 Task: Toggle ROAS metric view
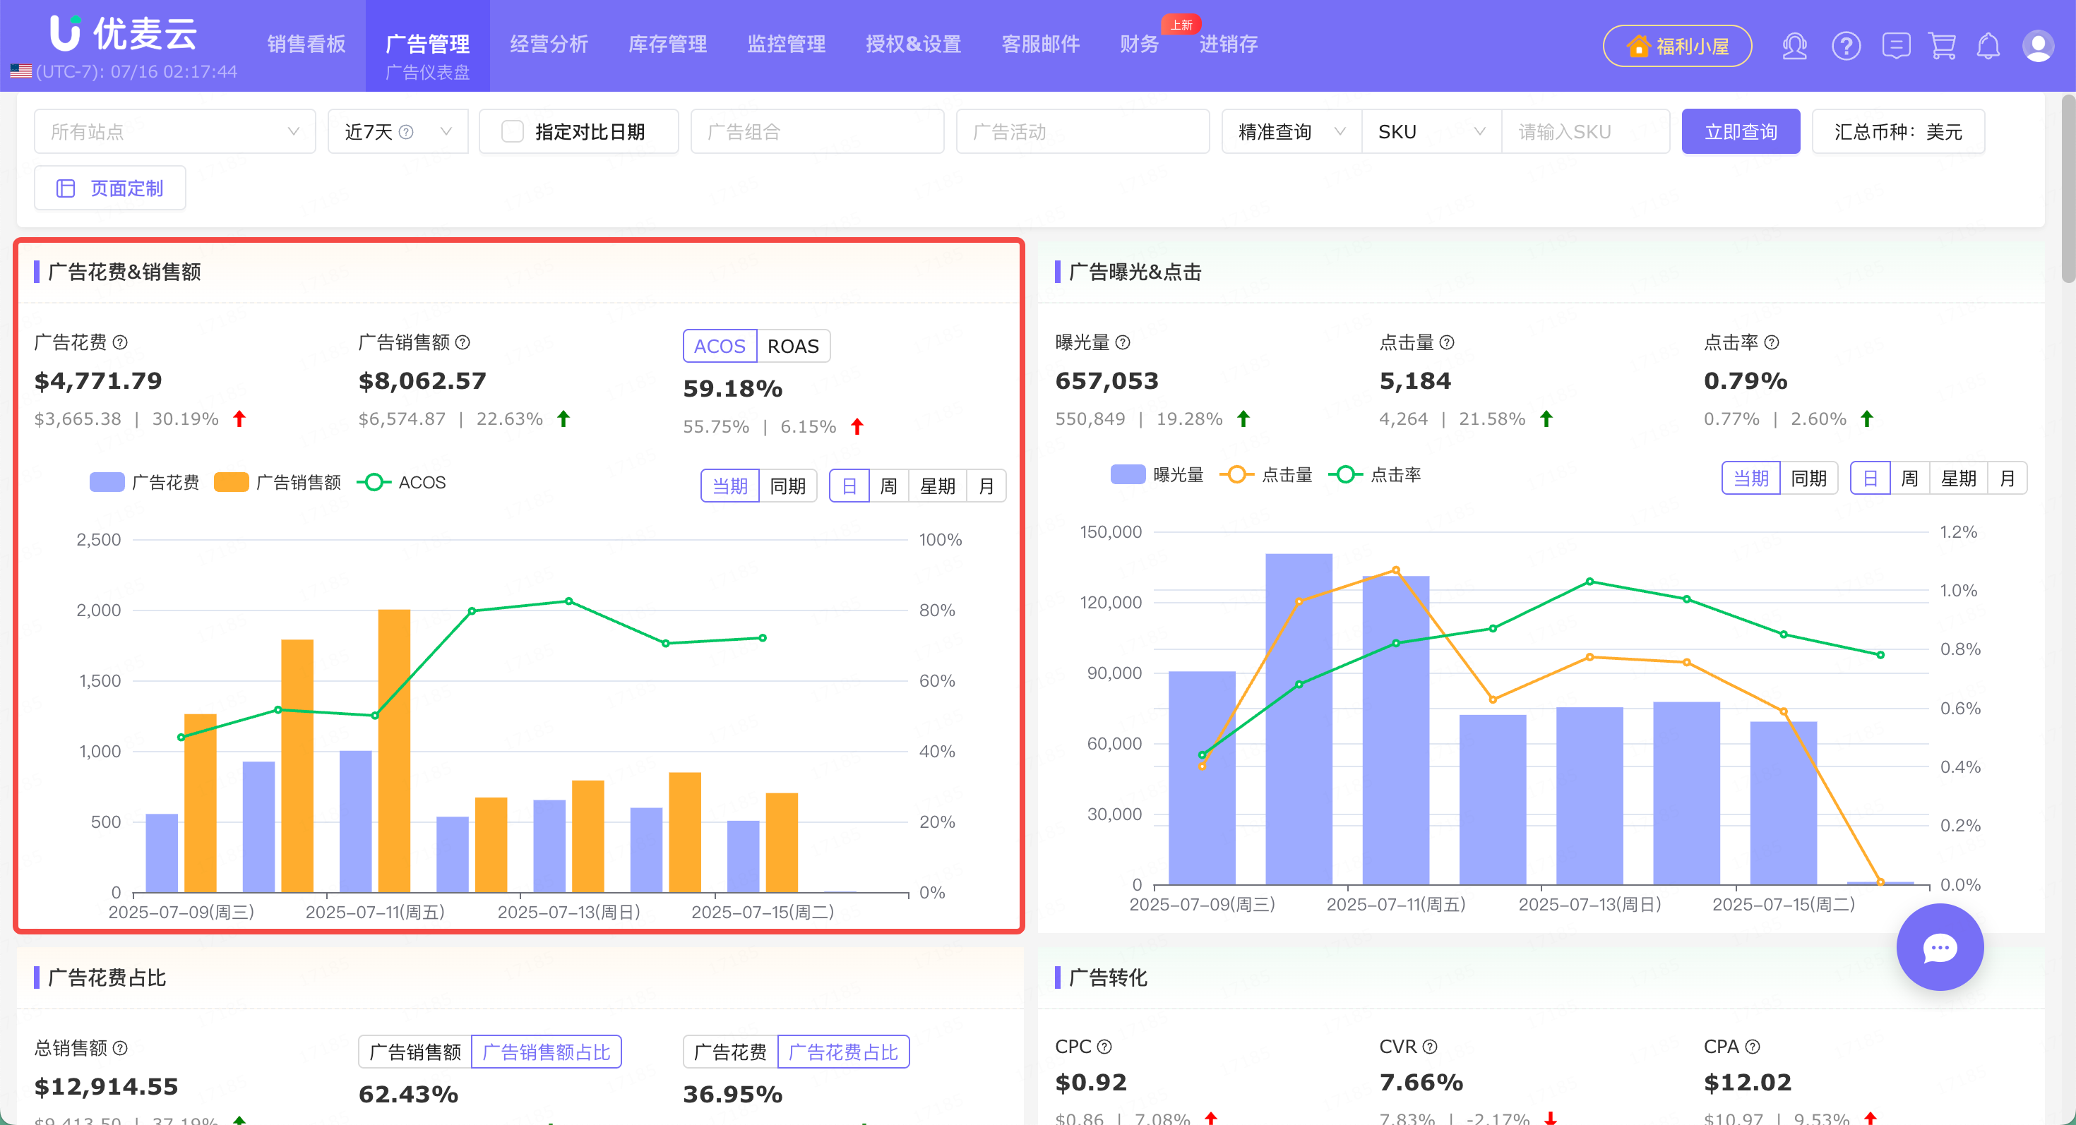(x=793, y=347)
